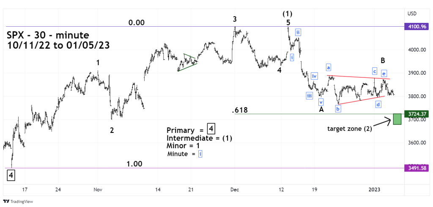Click the green target zone rectangle
Image resolution: width=433 pixels, height=207 pixels.
(x=397, y=119)
